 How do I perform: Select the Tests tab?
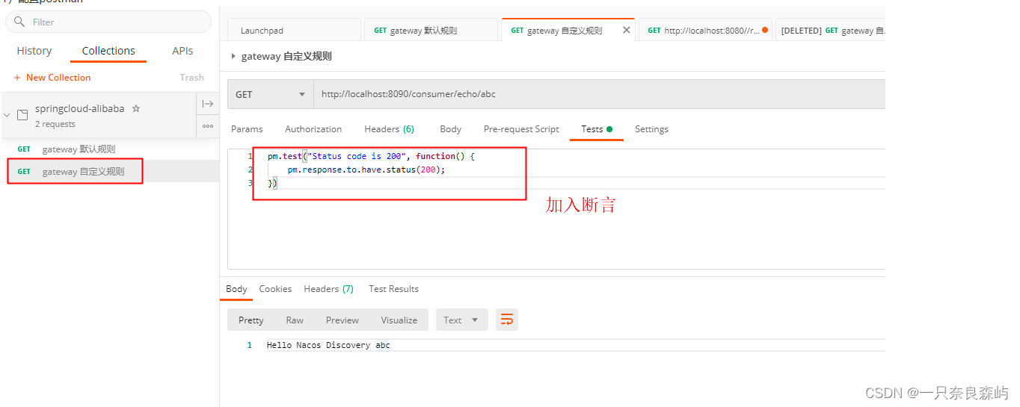coord(597,129)
